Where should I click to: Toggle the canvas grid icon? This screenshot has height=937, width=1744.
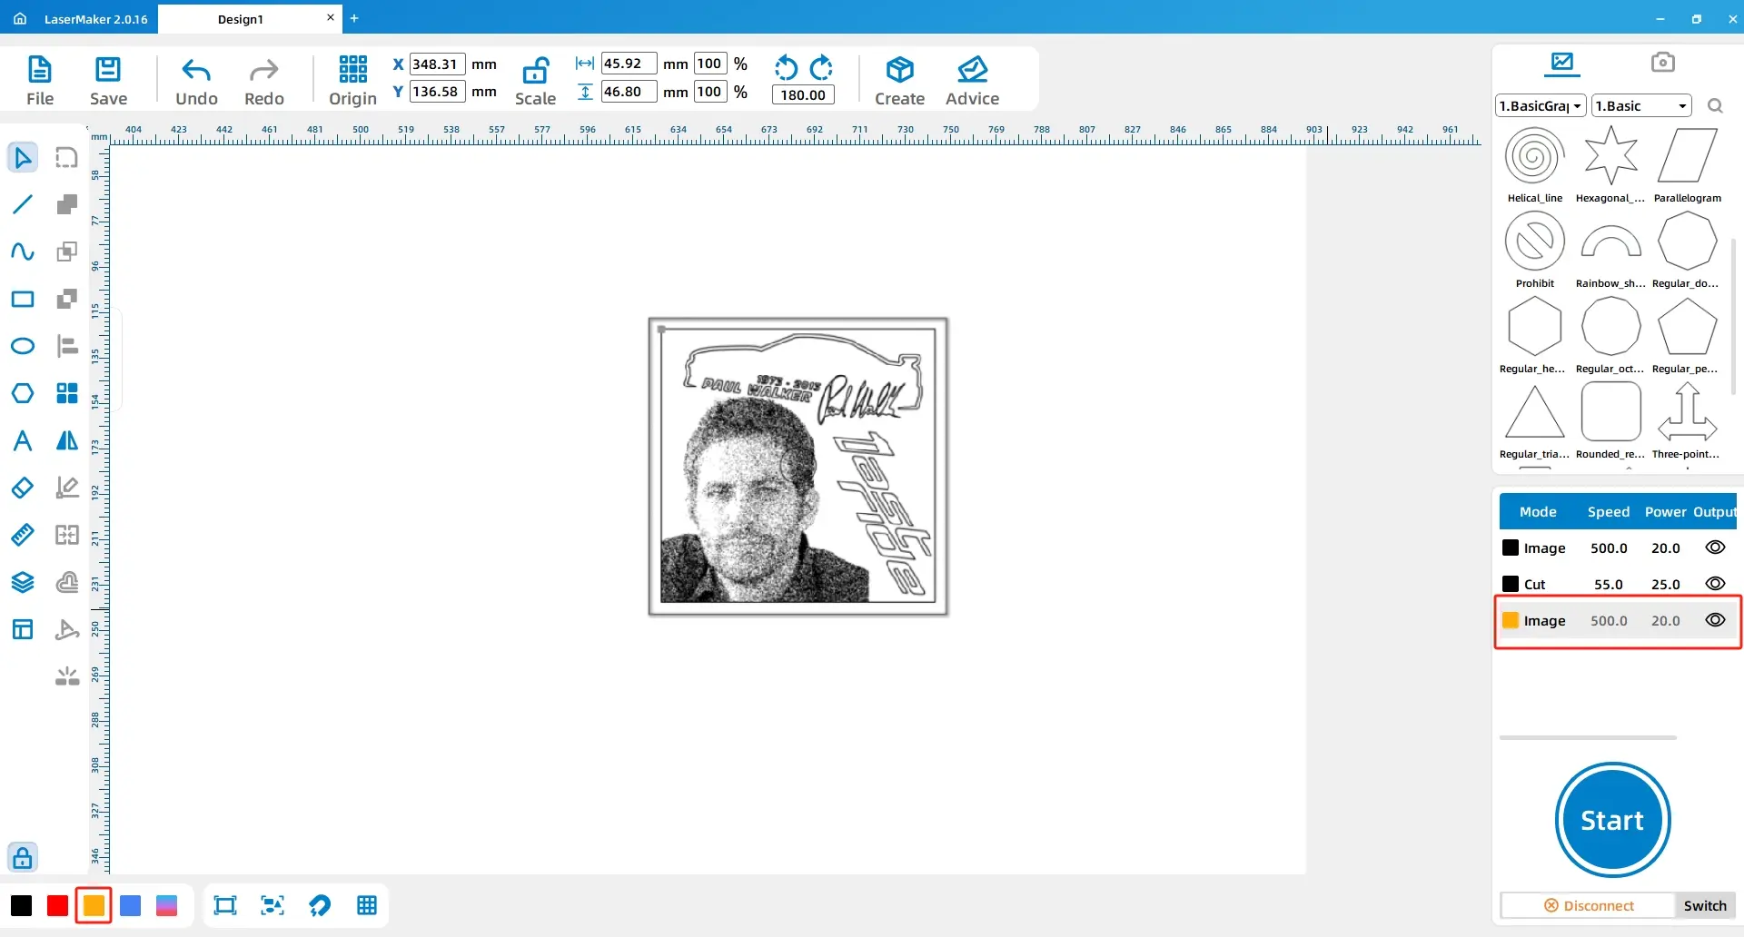click(367, 905)
